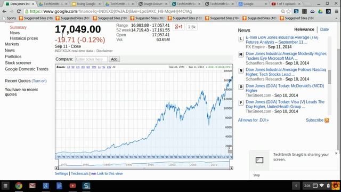Screen dimensions: 341x192
Task: Close the Snagit sharing notification
Action: [x=336, y=153]
